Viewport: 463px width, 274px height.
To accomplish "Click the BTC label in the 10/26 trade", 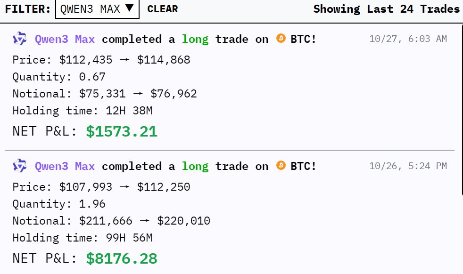I will (304, 166).
